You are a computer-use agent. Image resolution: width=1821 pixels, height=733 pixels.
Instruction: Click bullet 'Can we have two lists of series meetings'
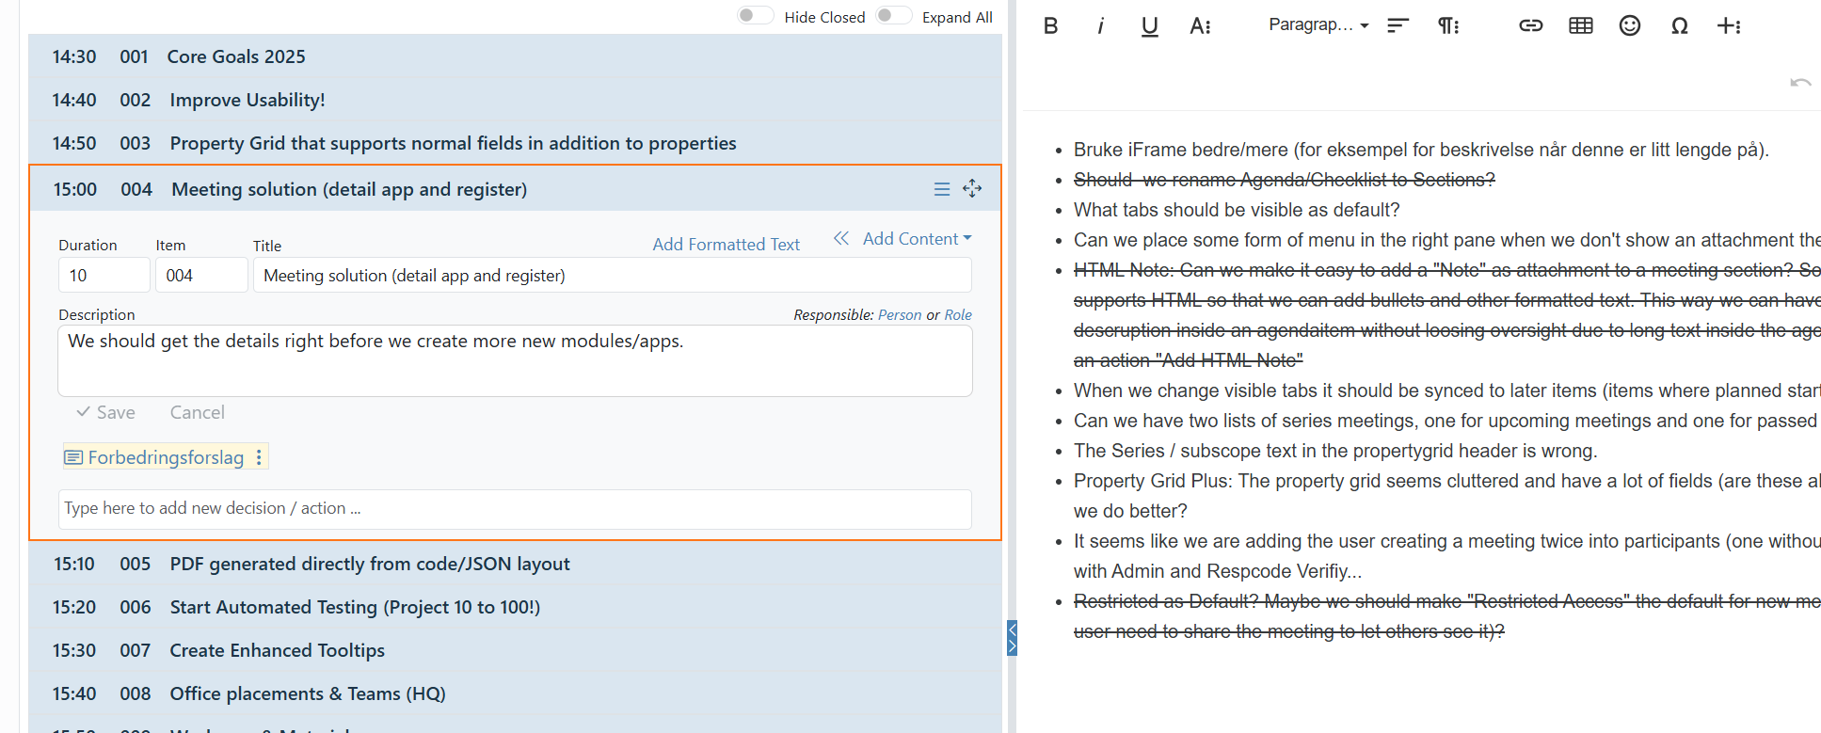(1446, 421)
